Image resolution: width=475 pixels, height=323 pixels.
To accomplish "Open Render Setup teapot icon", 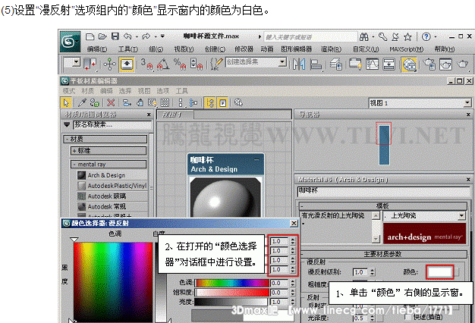I will [x=429, y=64].
